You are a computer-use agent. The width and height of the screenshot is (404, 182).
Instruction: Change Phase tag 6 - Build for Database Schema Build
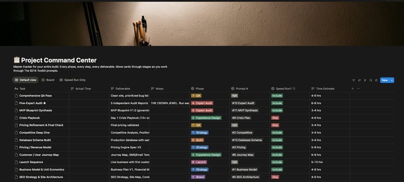click(197, 140)
